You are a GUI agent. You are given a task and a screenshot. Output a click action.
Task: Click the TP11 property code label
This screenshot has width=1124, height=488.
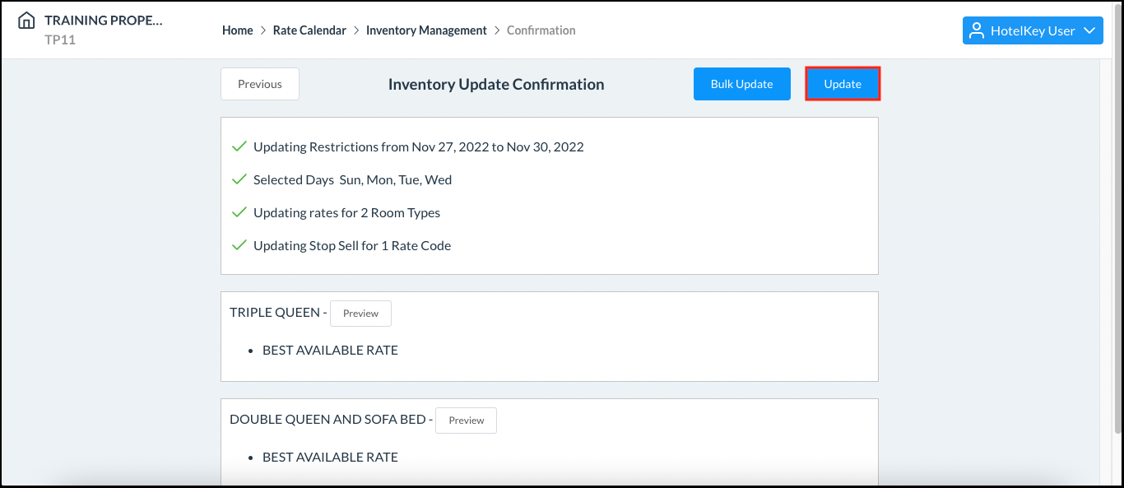pyautogui.click(x=61, y=40)
